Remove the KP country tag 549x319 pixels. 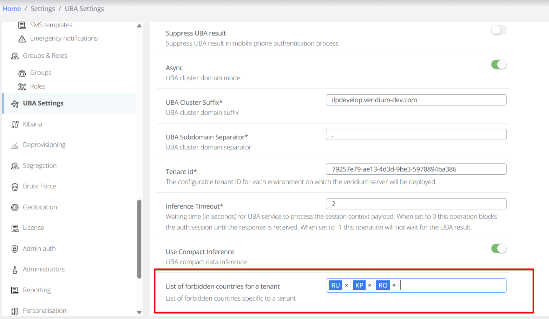coord(370,285)
